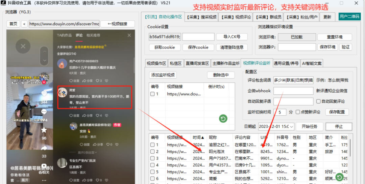Screen dimensions: 365x184
Task: Switch to 主播新作品监听 tab
Action: tap(226, 63)
